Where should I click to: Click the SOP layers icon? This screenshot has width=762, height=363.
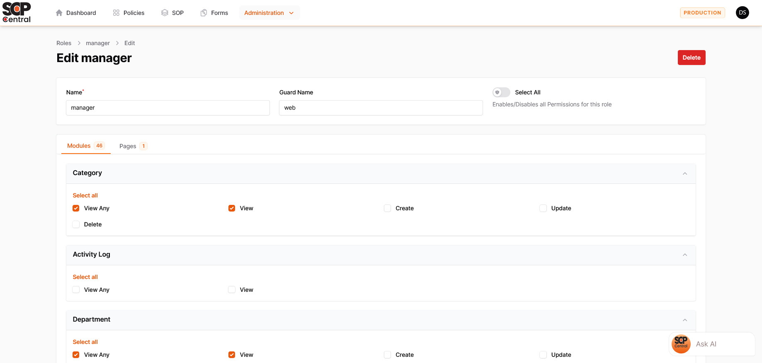(x=165, y=13)
